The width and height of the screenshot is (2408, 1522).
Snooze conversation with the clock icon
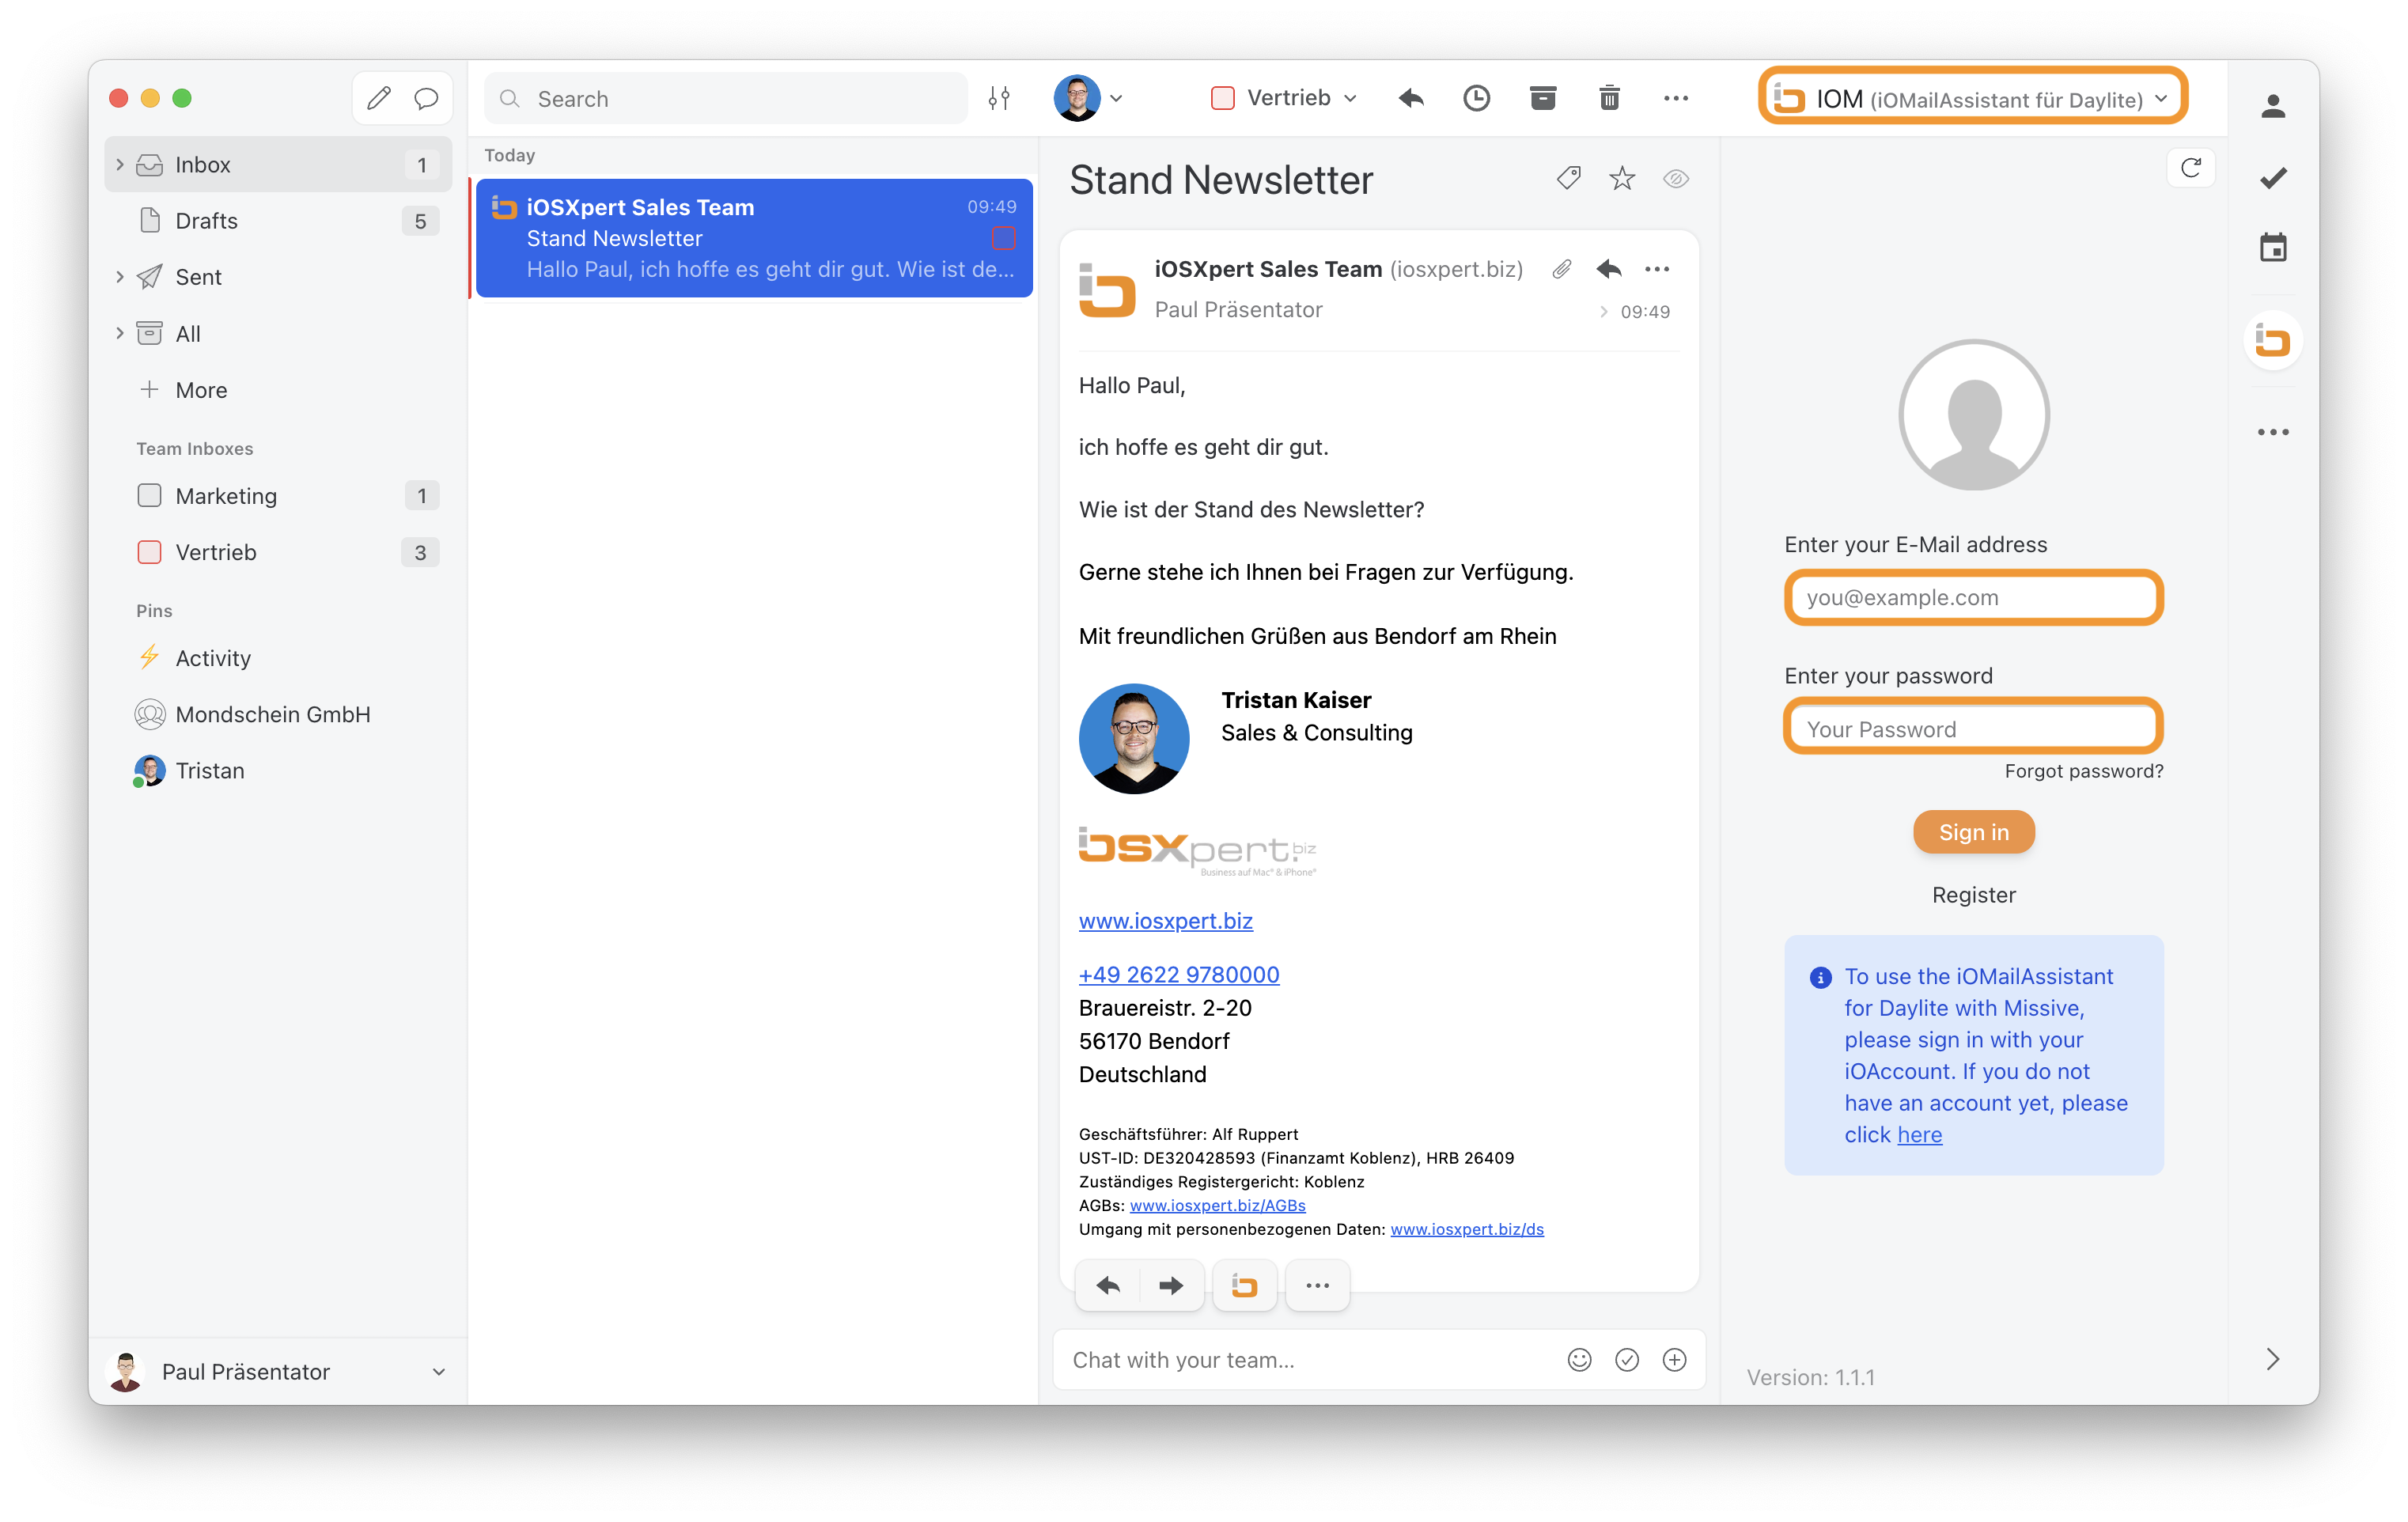(x=1476, y=98)
